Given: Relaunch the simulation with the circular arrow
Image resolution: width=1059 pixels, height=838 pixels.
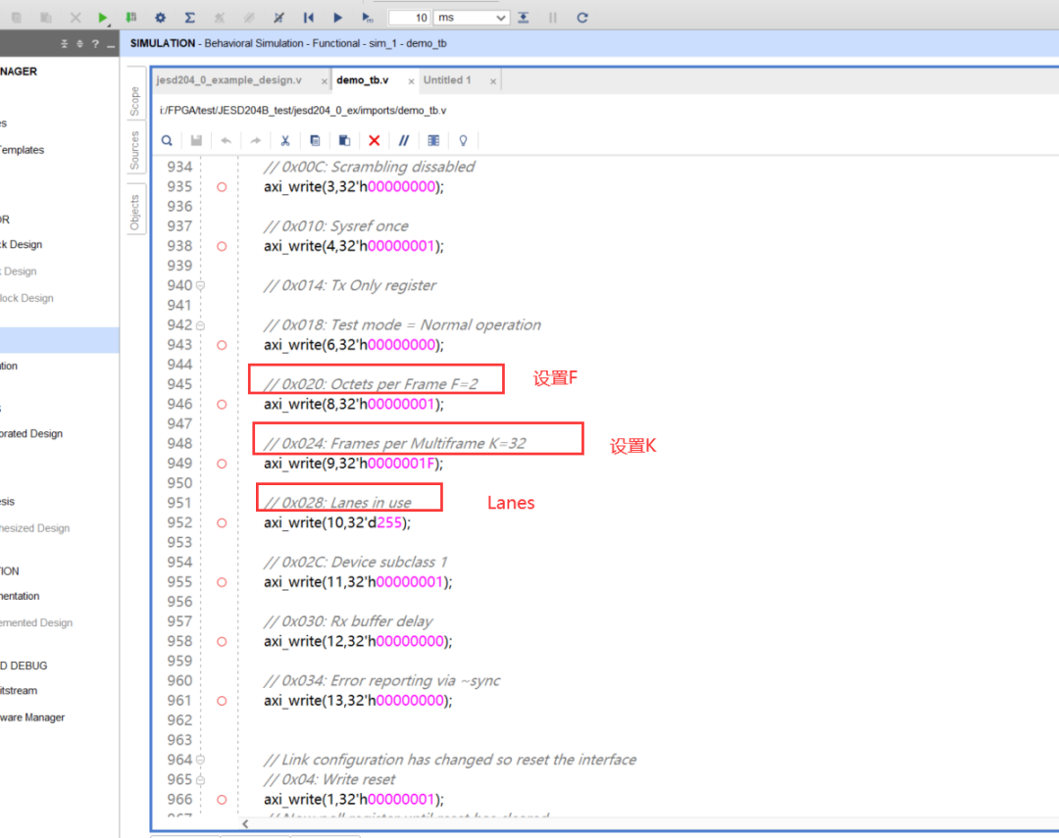Looking at the screenshot, I should coord(582,18).
